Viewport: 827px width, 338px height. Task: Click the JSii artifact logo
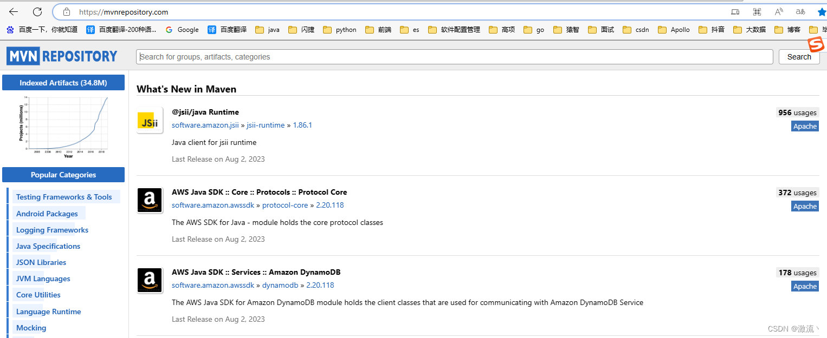coord(150,120)
